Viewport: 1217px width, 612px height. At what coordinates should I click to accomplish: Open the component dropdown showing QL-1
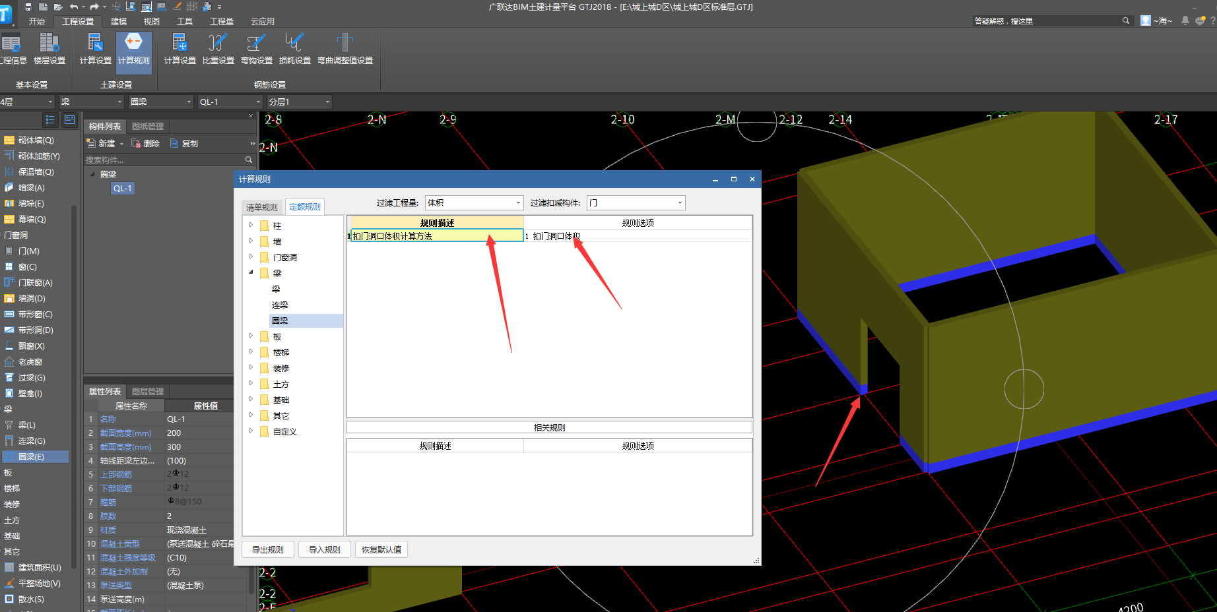point(230,102)
